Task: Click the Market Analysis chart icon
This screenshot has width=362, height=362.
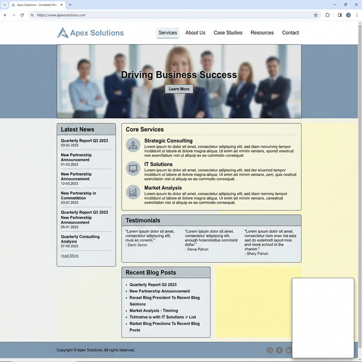Action: point(133,192)
